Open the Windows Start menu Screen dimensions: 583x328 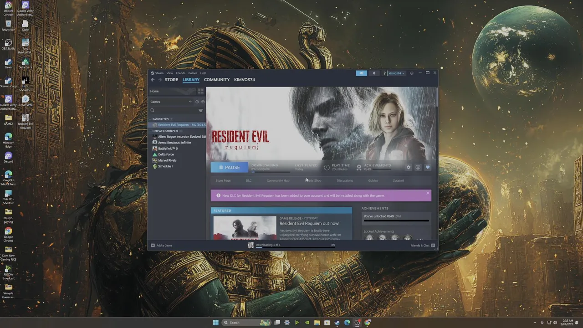click(215, 323)
